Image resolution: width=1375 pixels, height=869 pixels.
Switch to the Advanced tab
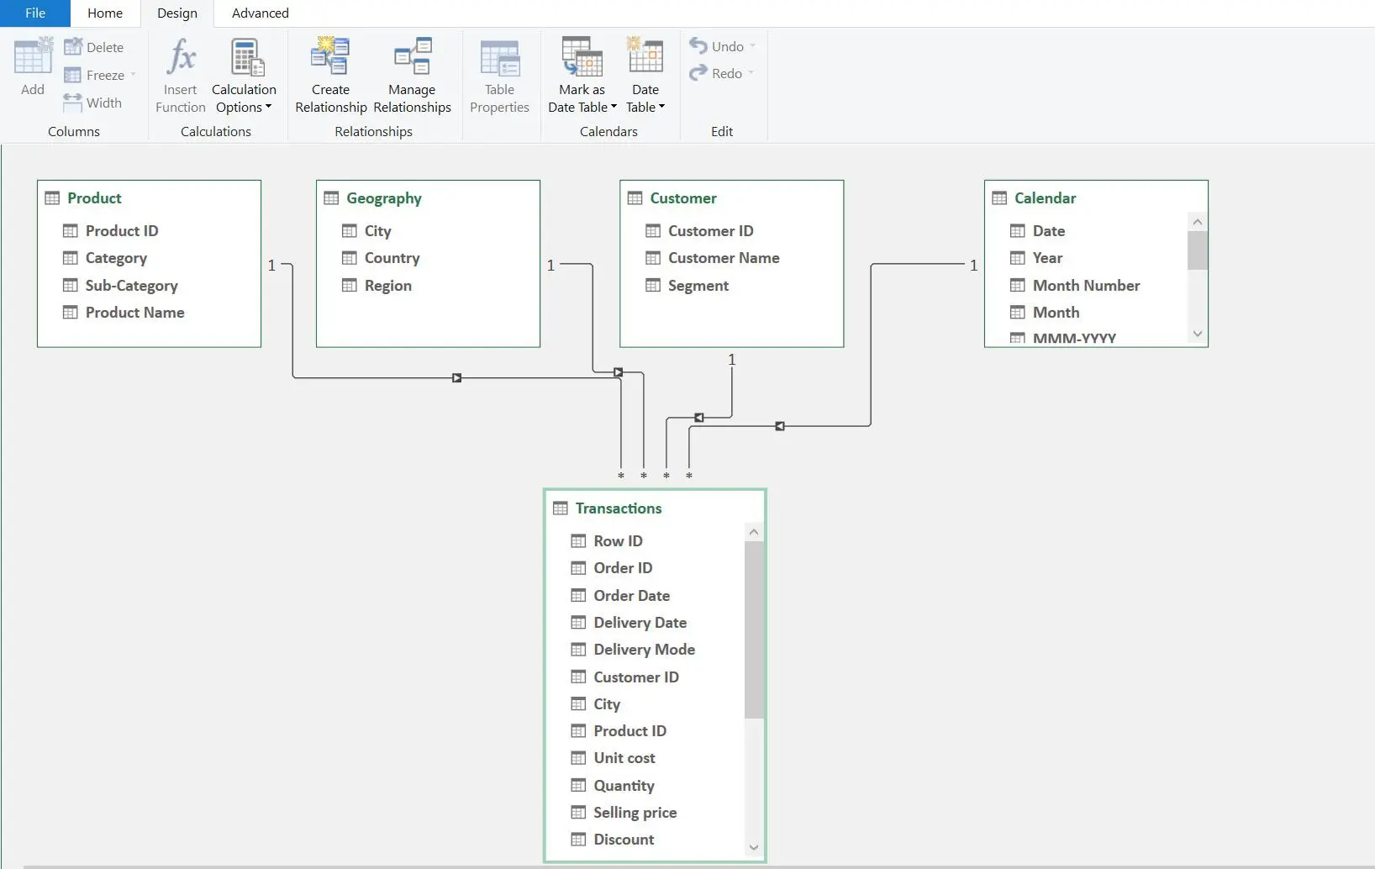tap(261, 13)
